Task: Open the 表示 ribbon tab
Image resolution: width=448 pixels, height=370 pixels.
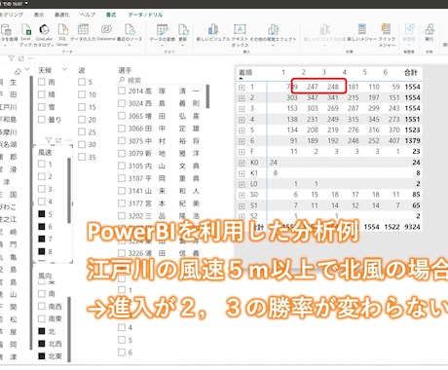Action: coord(39,15)
